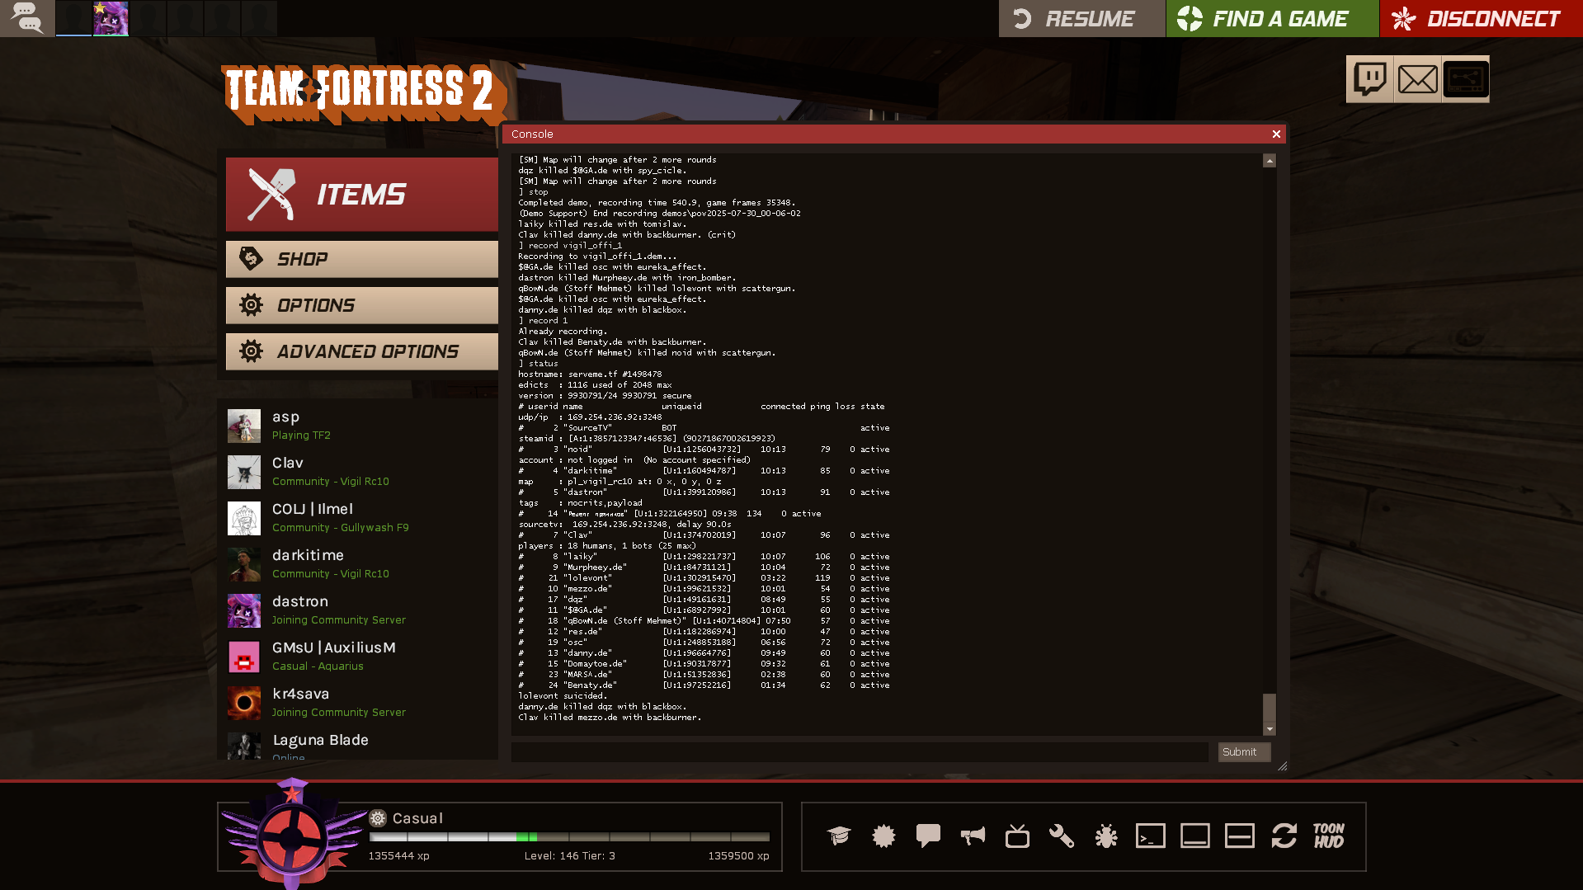Screen dimensions: 1583x890
Task: Resume the current game
Action: 1081,18
